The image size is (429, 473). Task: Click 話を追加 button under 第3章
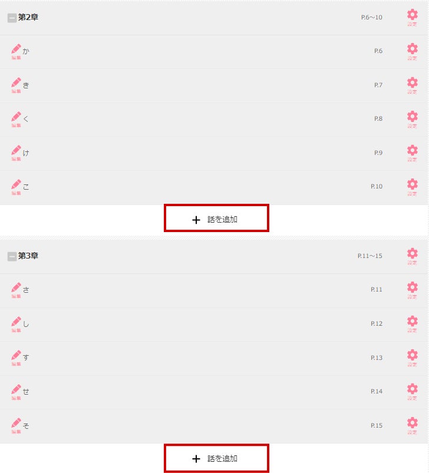coord(216,458)
